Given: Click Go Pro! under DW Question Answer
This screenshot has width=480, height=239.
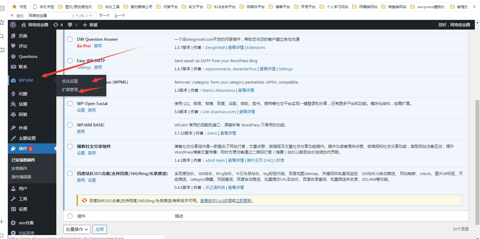Looking at the screenshot, I should tap(84, 46).
